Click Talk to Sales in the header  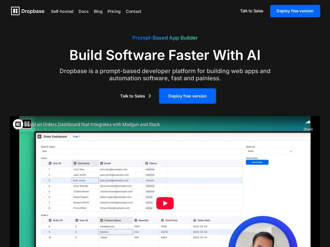coord(252,11)
